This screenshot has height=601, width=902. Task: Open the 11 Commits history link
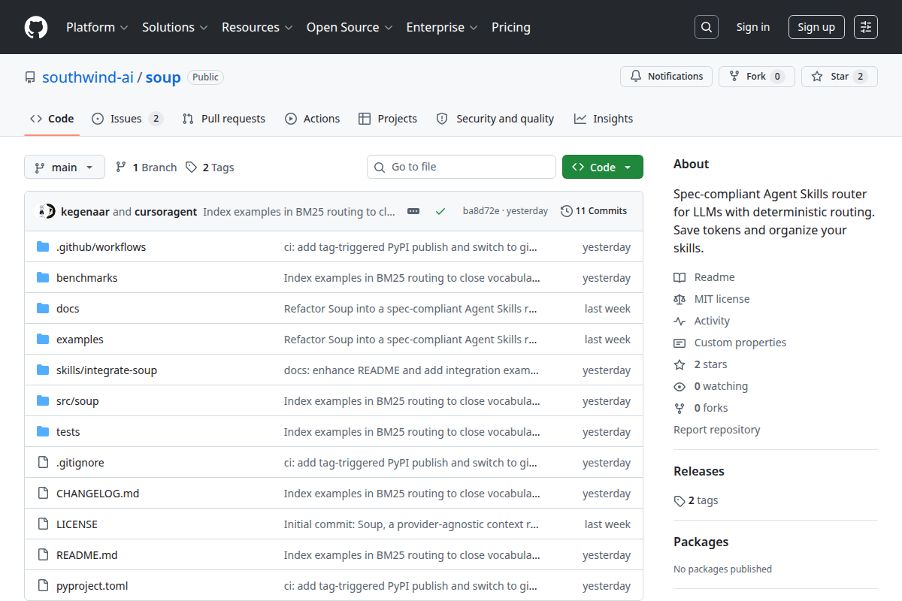(x=594, y=211)
